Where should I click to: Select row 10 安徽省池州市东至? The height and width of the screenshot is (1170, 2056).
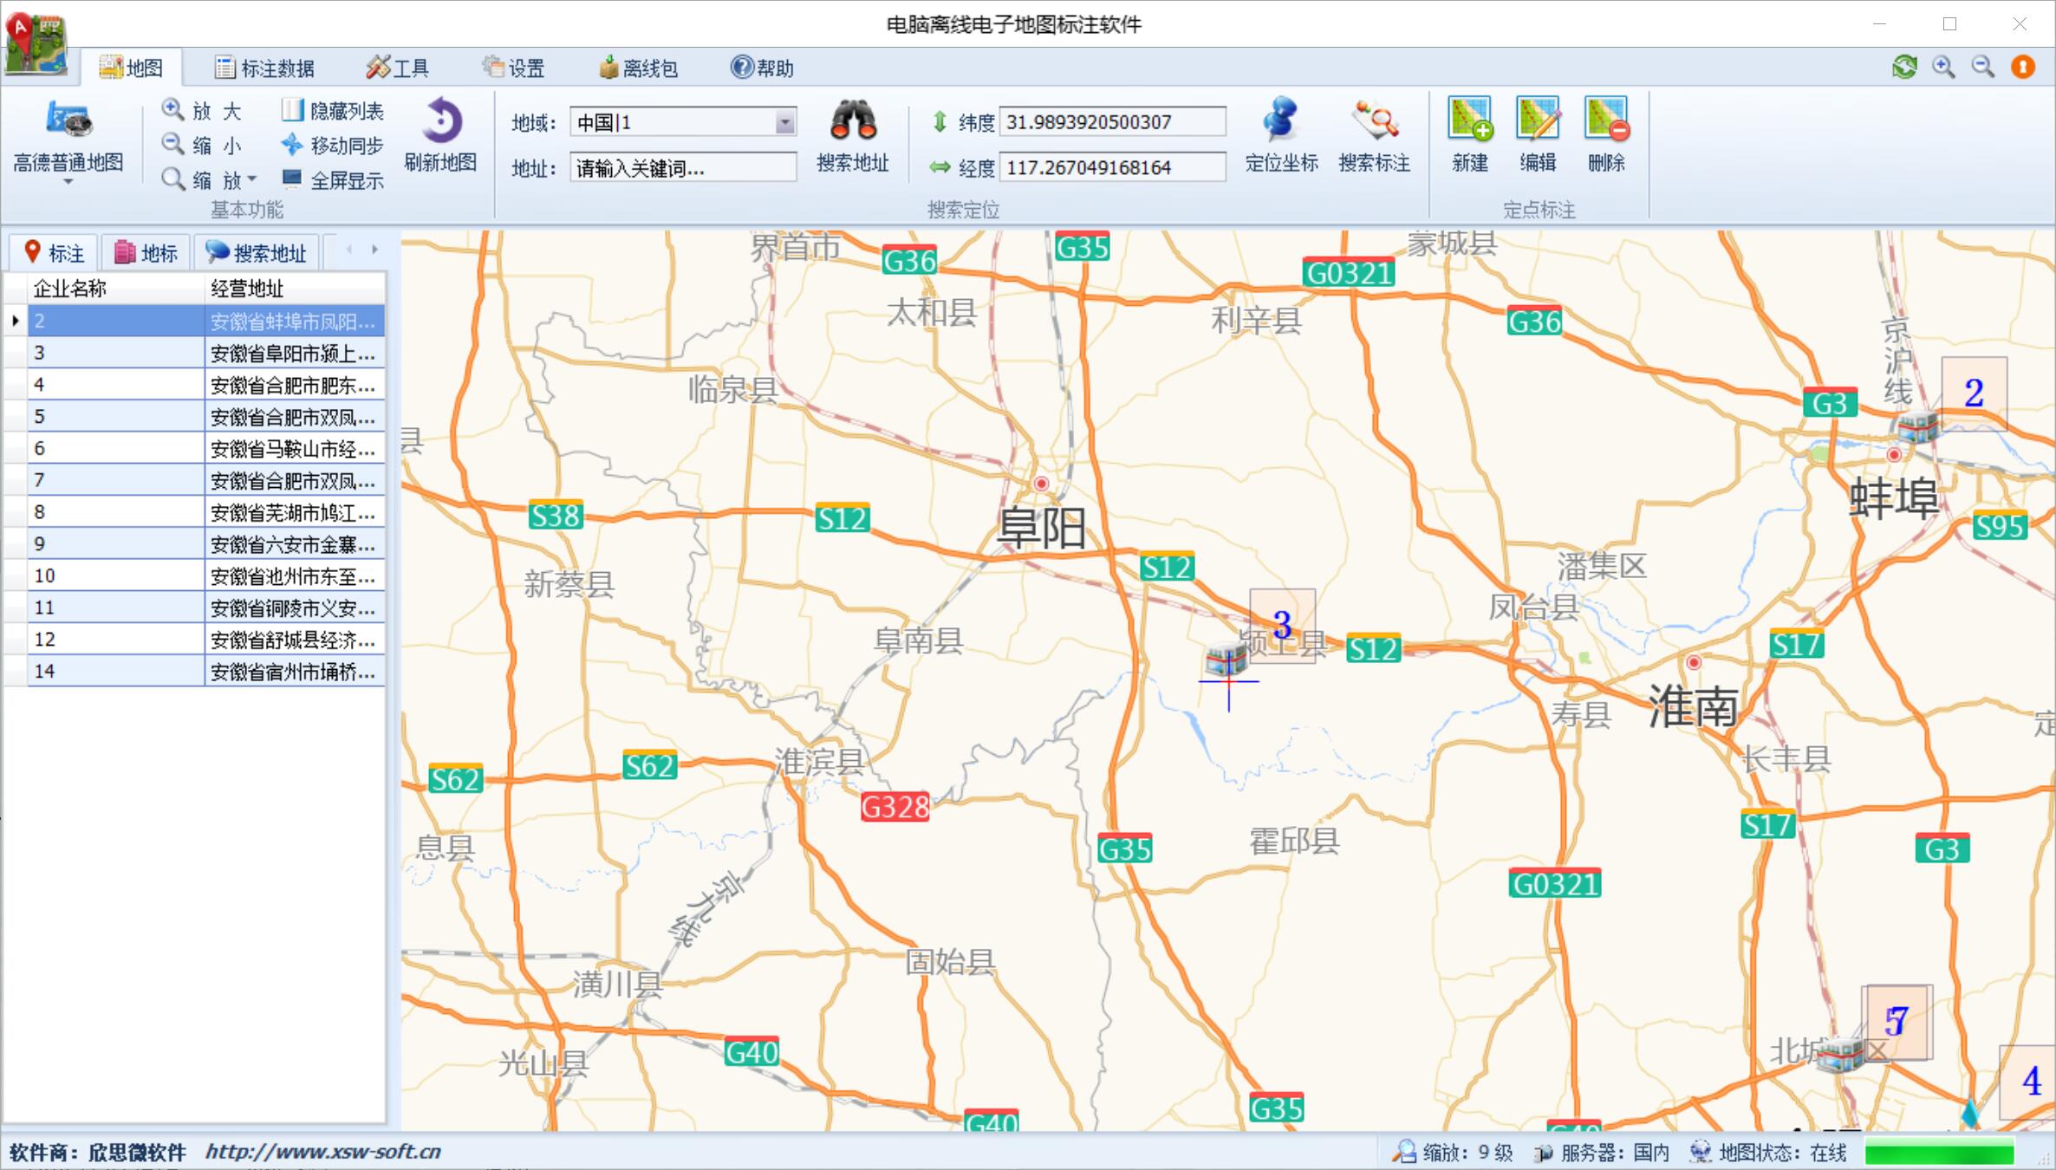(206, 575)
